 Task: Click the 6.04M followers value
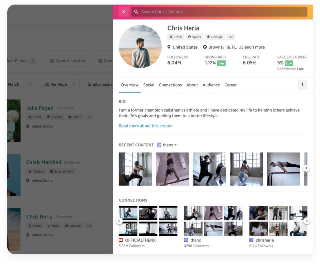coord(174,63)
